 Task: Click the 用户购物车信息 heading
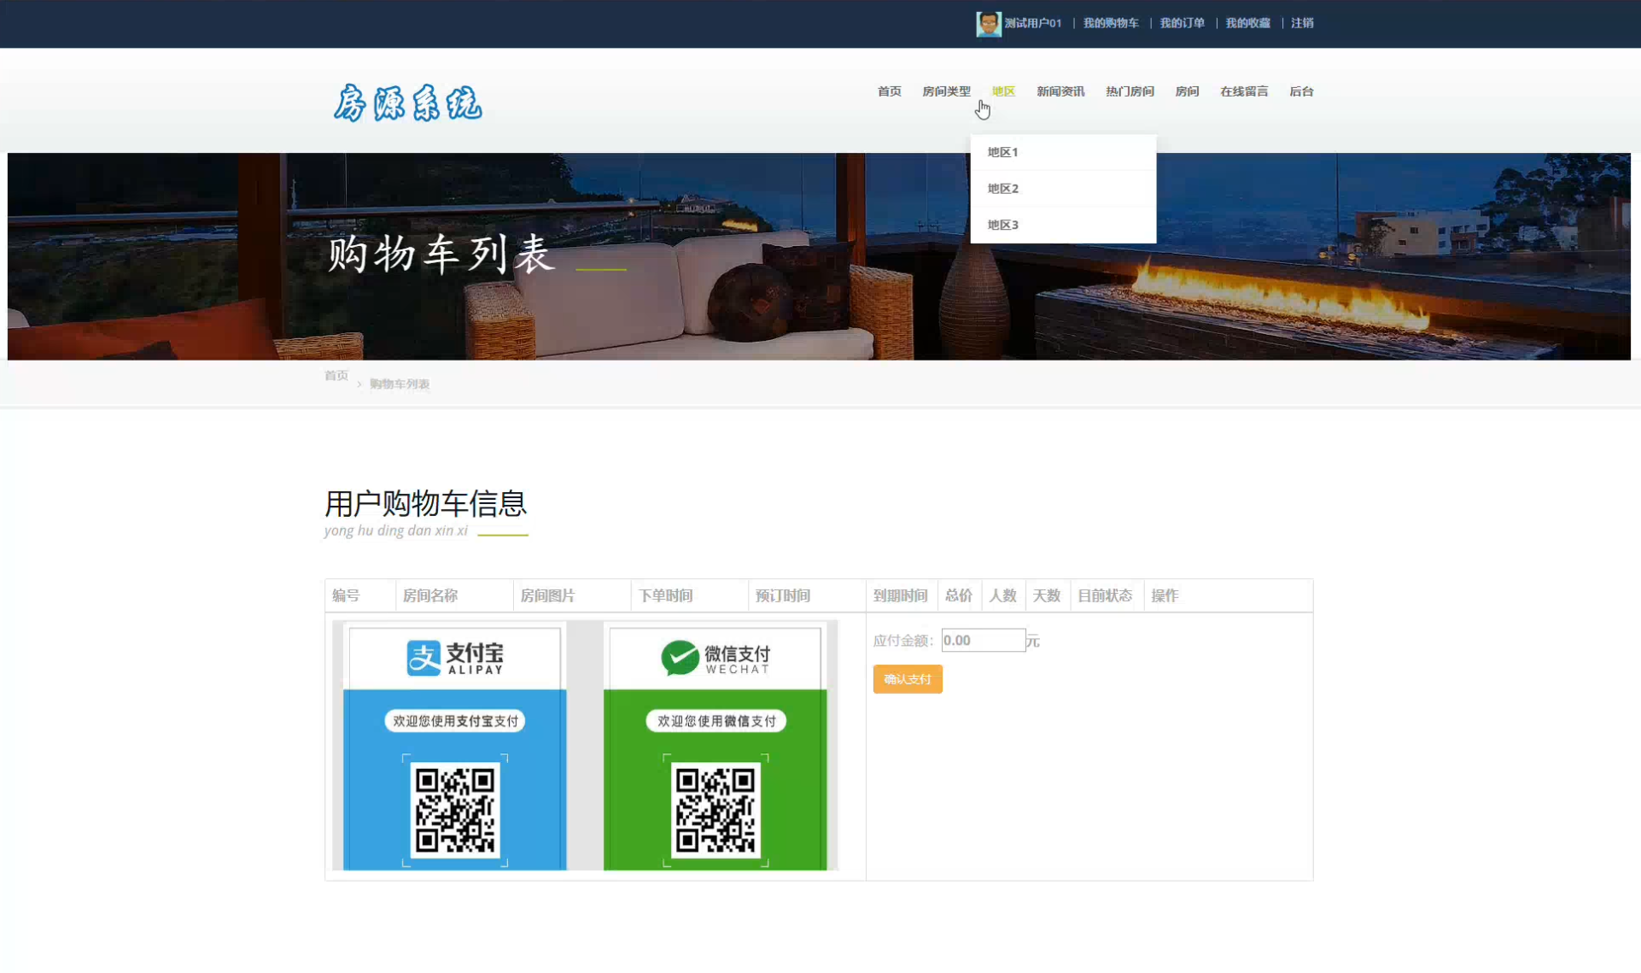pos(425,504)
